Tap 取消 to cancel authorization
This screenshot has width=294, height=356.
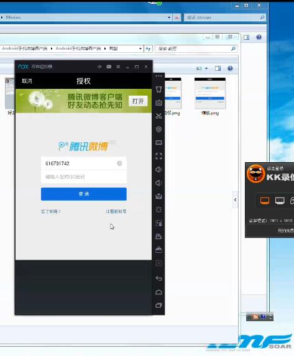(27, 81)
